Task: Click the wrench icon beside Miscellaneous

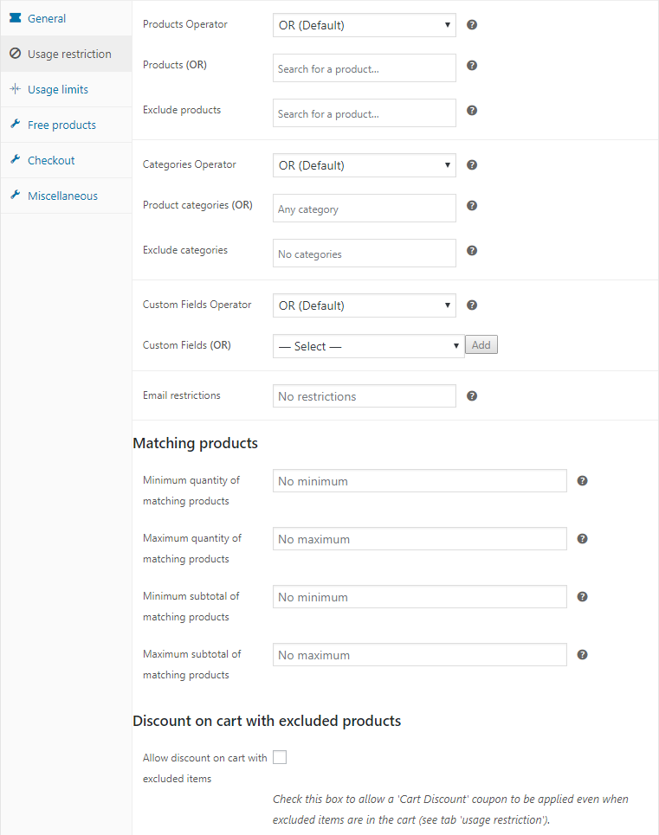Action: pos(16,195)
